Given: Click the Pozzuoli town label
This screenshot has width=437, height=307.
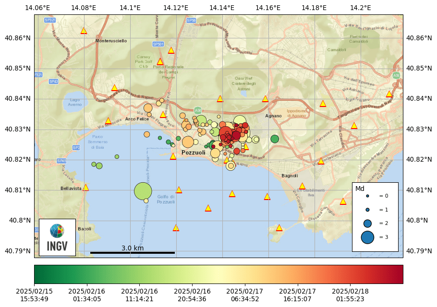Looking at the screenshot, I should [x=194, y=153].
